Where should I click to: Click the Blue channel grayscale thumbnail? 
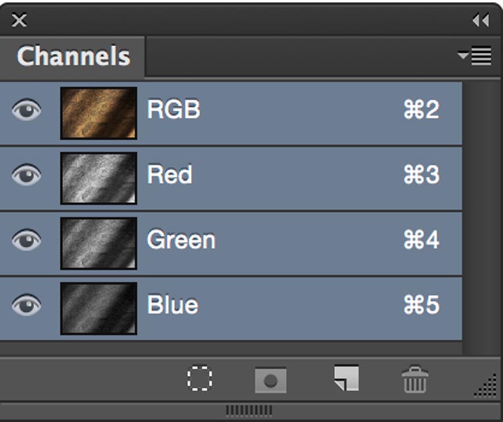coord(99,309)
